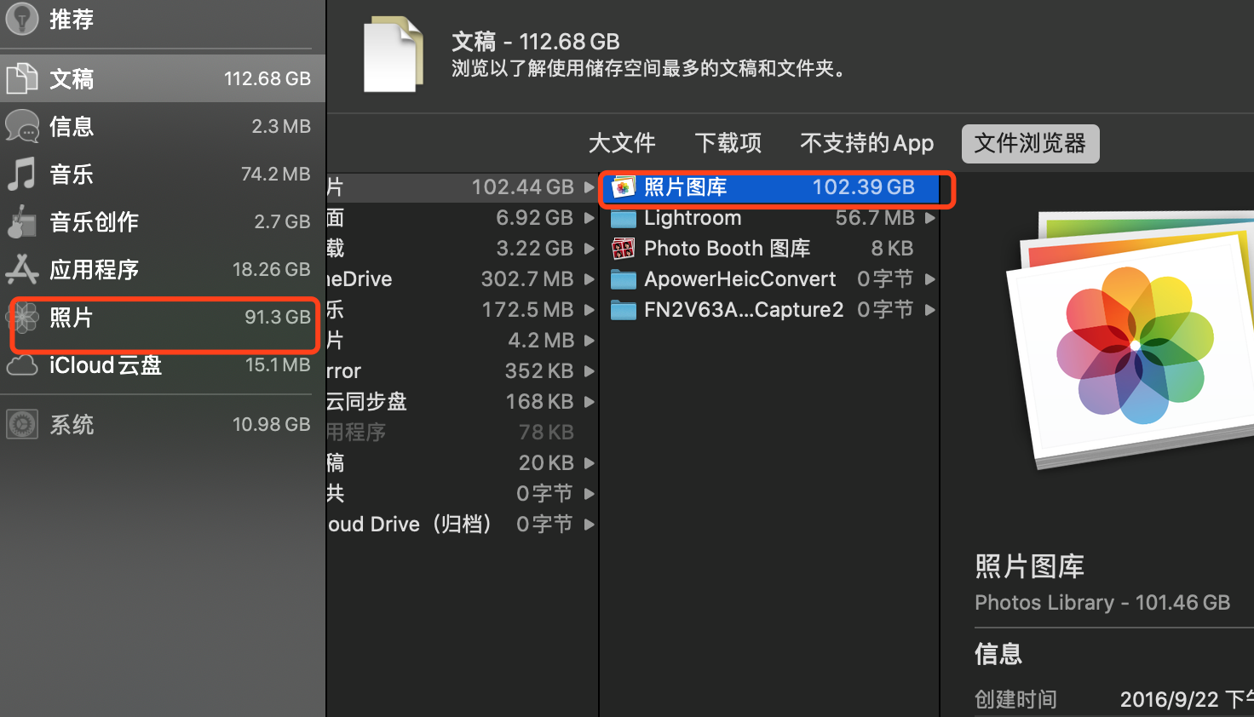Expand the FN2V63A...Capture2 folder arrow
This screenshot has height=717, width=1254.
tap(930, 310)
